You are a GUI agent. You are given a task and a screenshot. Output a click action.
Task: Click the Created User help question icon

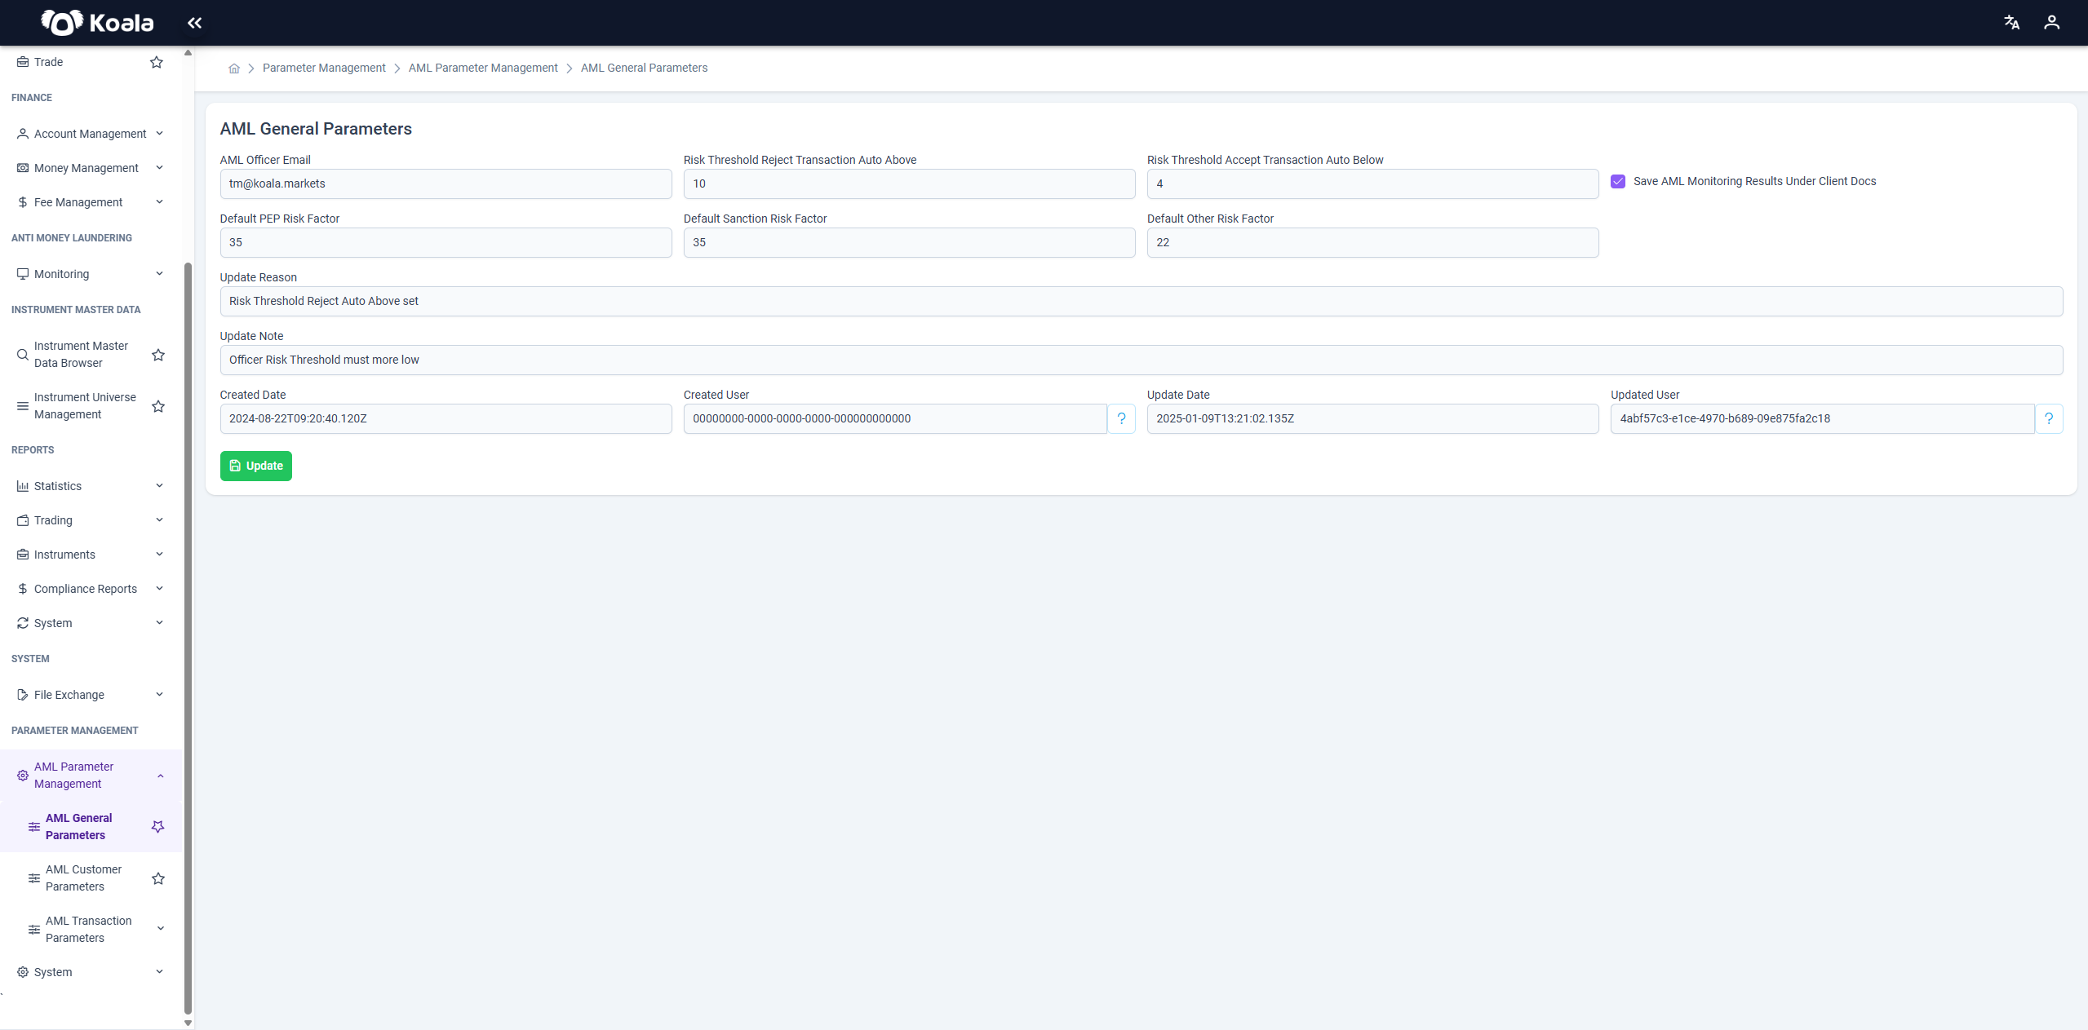(1121, 418)
